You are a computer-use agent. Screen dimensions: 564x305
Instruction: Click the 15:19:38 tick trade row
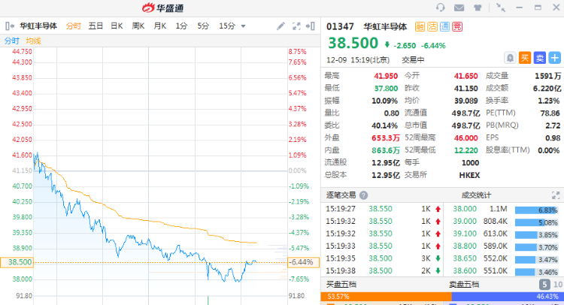[383, 271]
